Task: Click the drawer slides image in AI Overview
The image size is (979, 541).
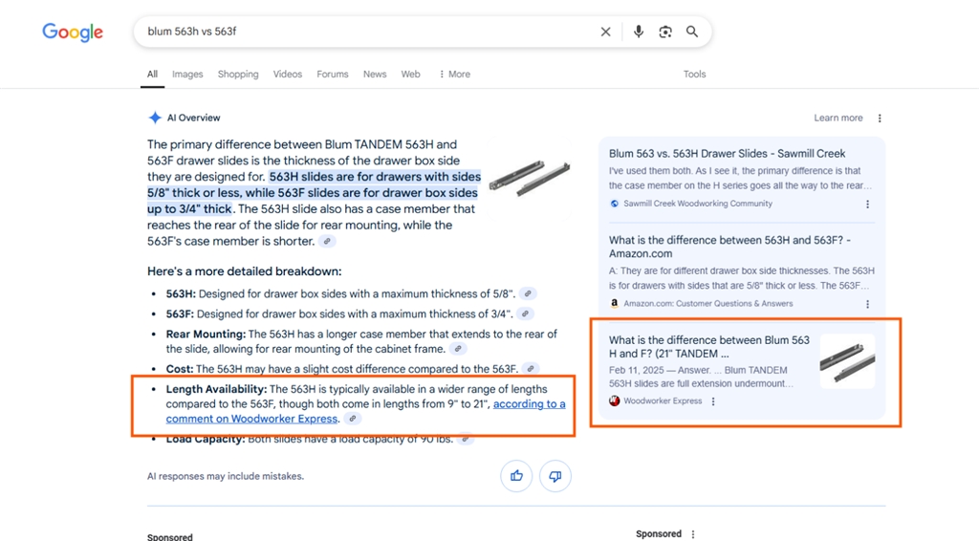Action: [530, 178]
